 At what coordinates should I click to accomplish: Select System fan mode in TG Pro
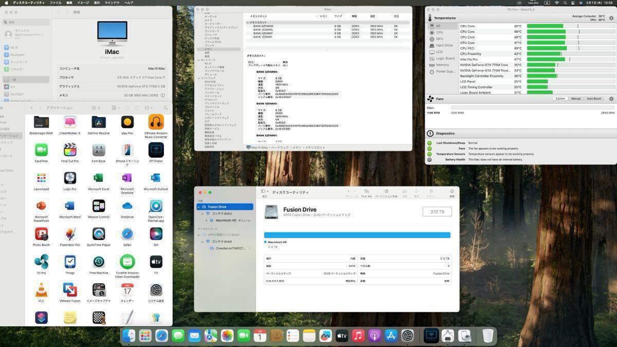coord(560,99)
